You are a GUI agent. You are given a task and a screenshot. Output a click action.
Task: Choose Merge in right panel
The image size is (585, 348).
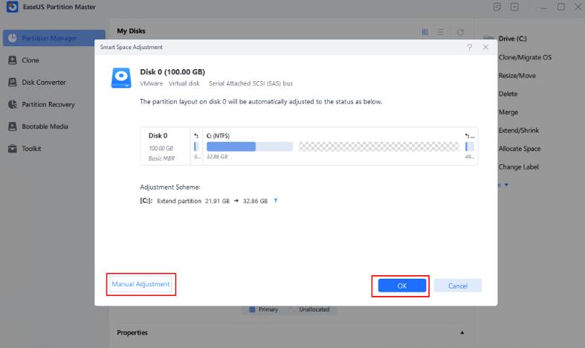[x=508, y=112]
